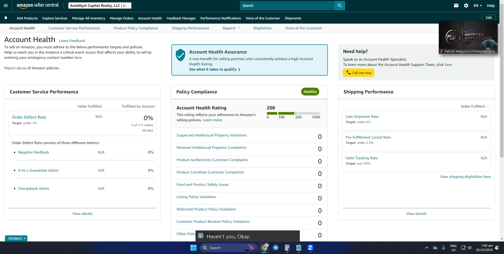The width and height of the screenshot is (504, 254).
Task: Click the Leave Feedback link
Action: [x=72, y=41]
